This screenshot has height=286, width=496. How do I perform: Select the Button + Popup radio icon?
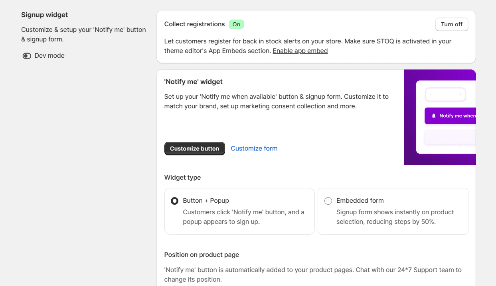coord(174,201)
